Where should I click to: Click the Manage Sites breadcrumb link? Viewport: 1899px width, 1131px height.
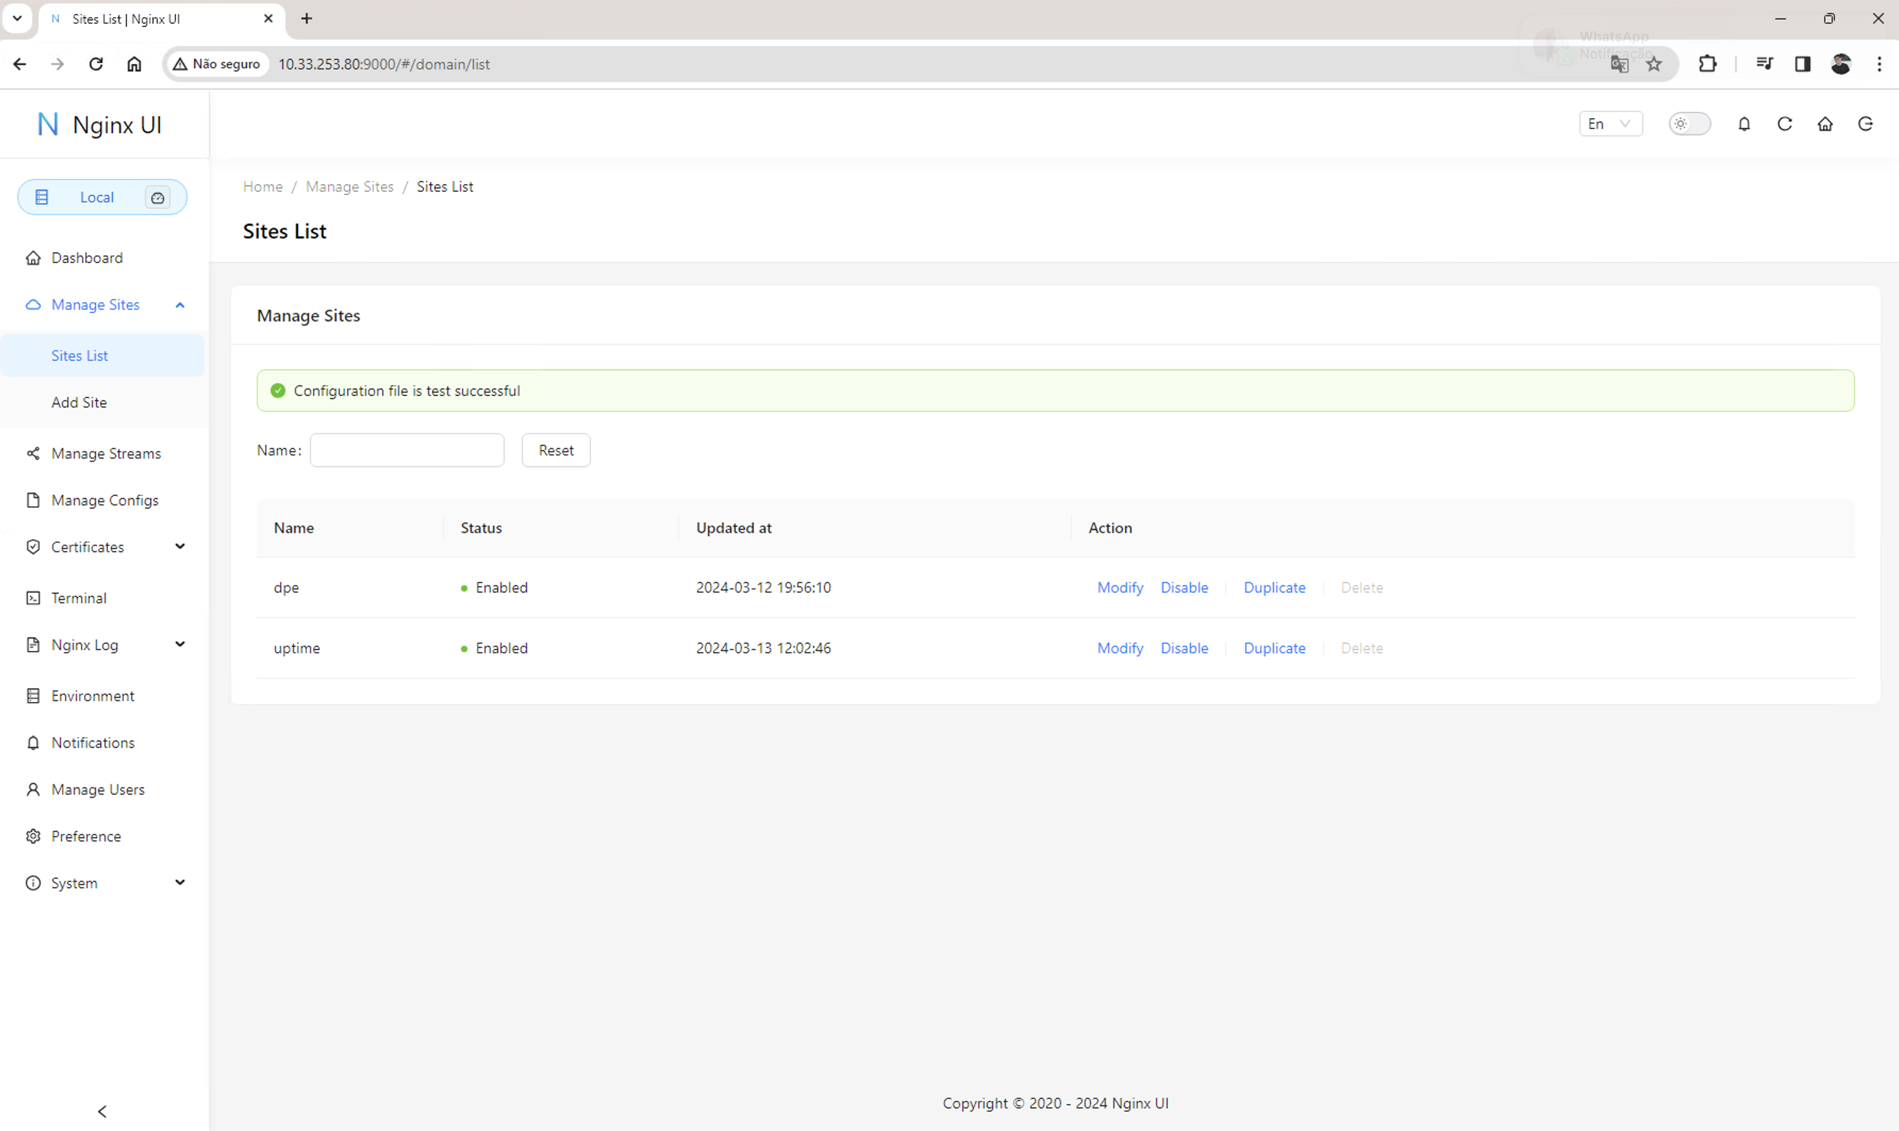(x=349, y=187)
